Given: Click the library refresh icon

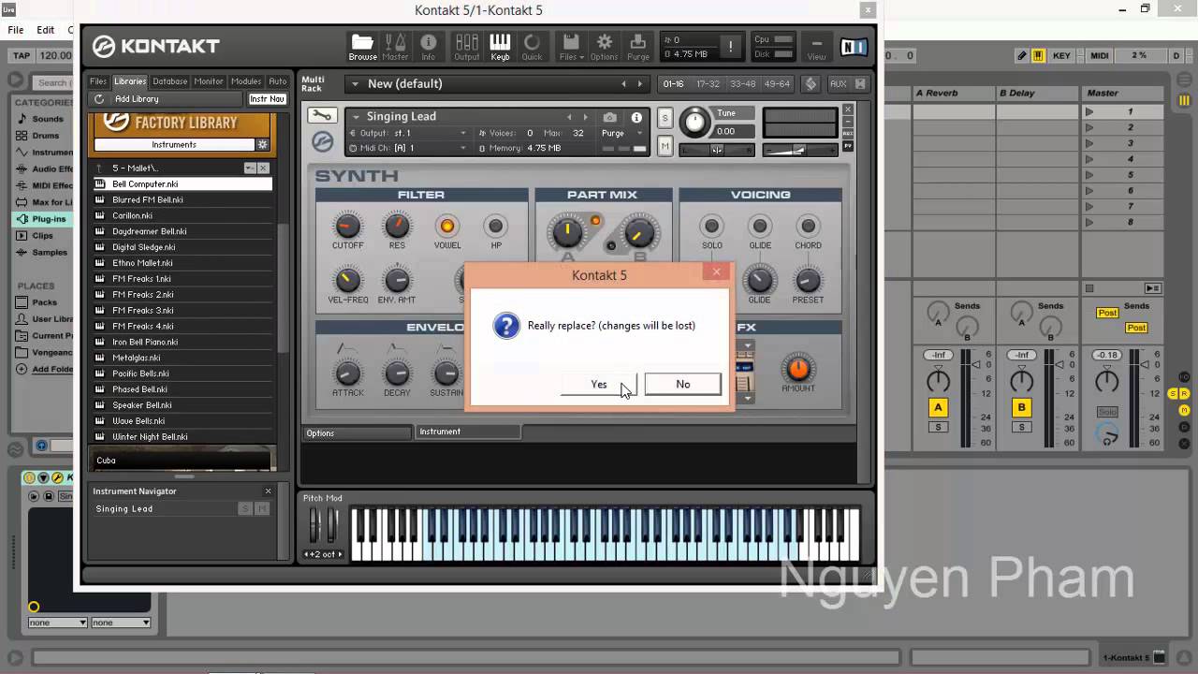Looking at the screenshot, I should [x=99, y=99].
